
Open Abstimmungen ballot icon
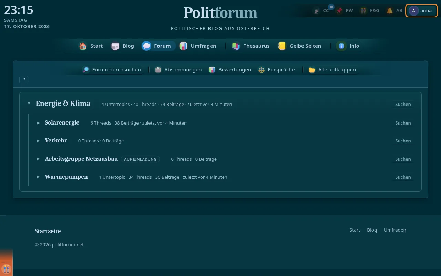pyautogui.click(x=158, y=70)
